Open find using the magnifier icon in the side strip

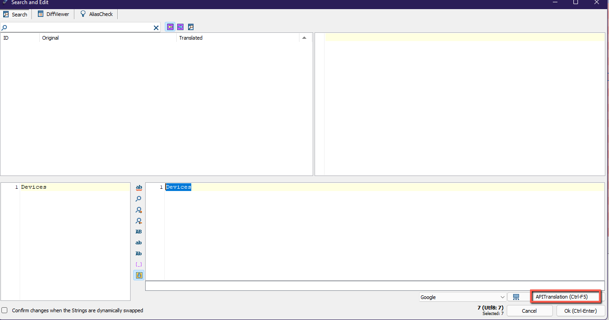click(x=139, y=199)
